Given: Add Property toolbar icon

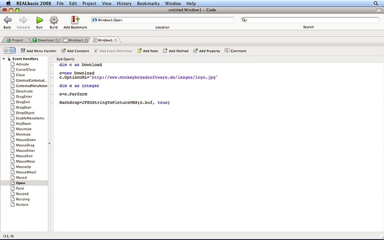Looking at the screenshot, I should pyautogui.click(x=195, y=51).
